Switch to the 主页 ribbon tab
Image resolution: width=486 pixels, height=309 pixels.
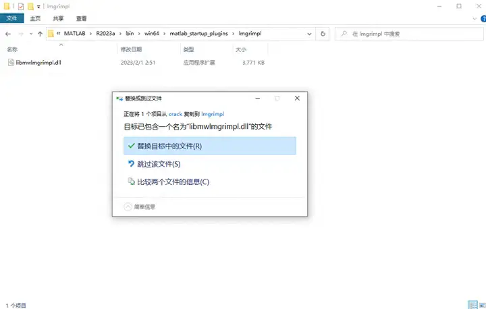pos(35,19)
